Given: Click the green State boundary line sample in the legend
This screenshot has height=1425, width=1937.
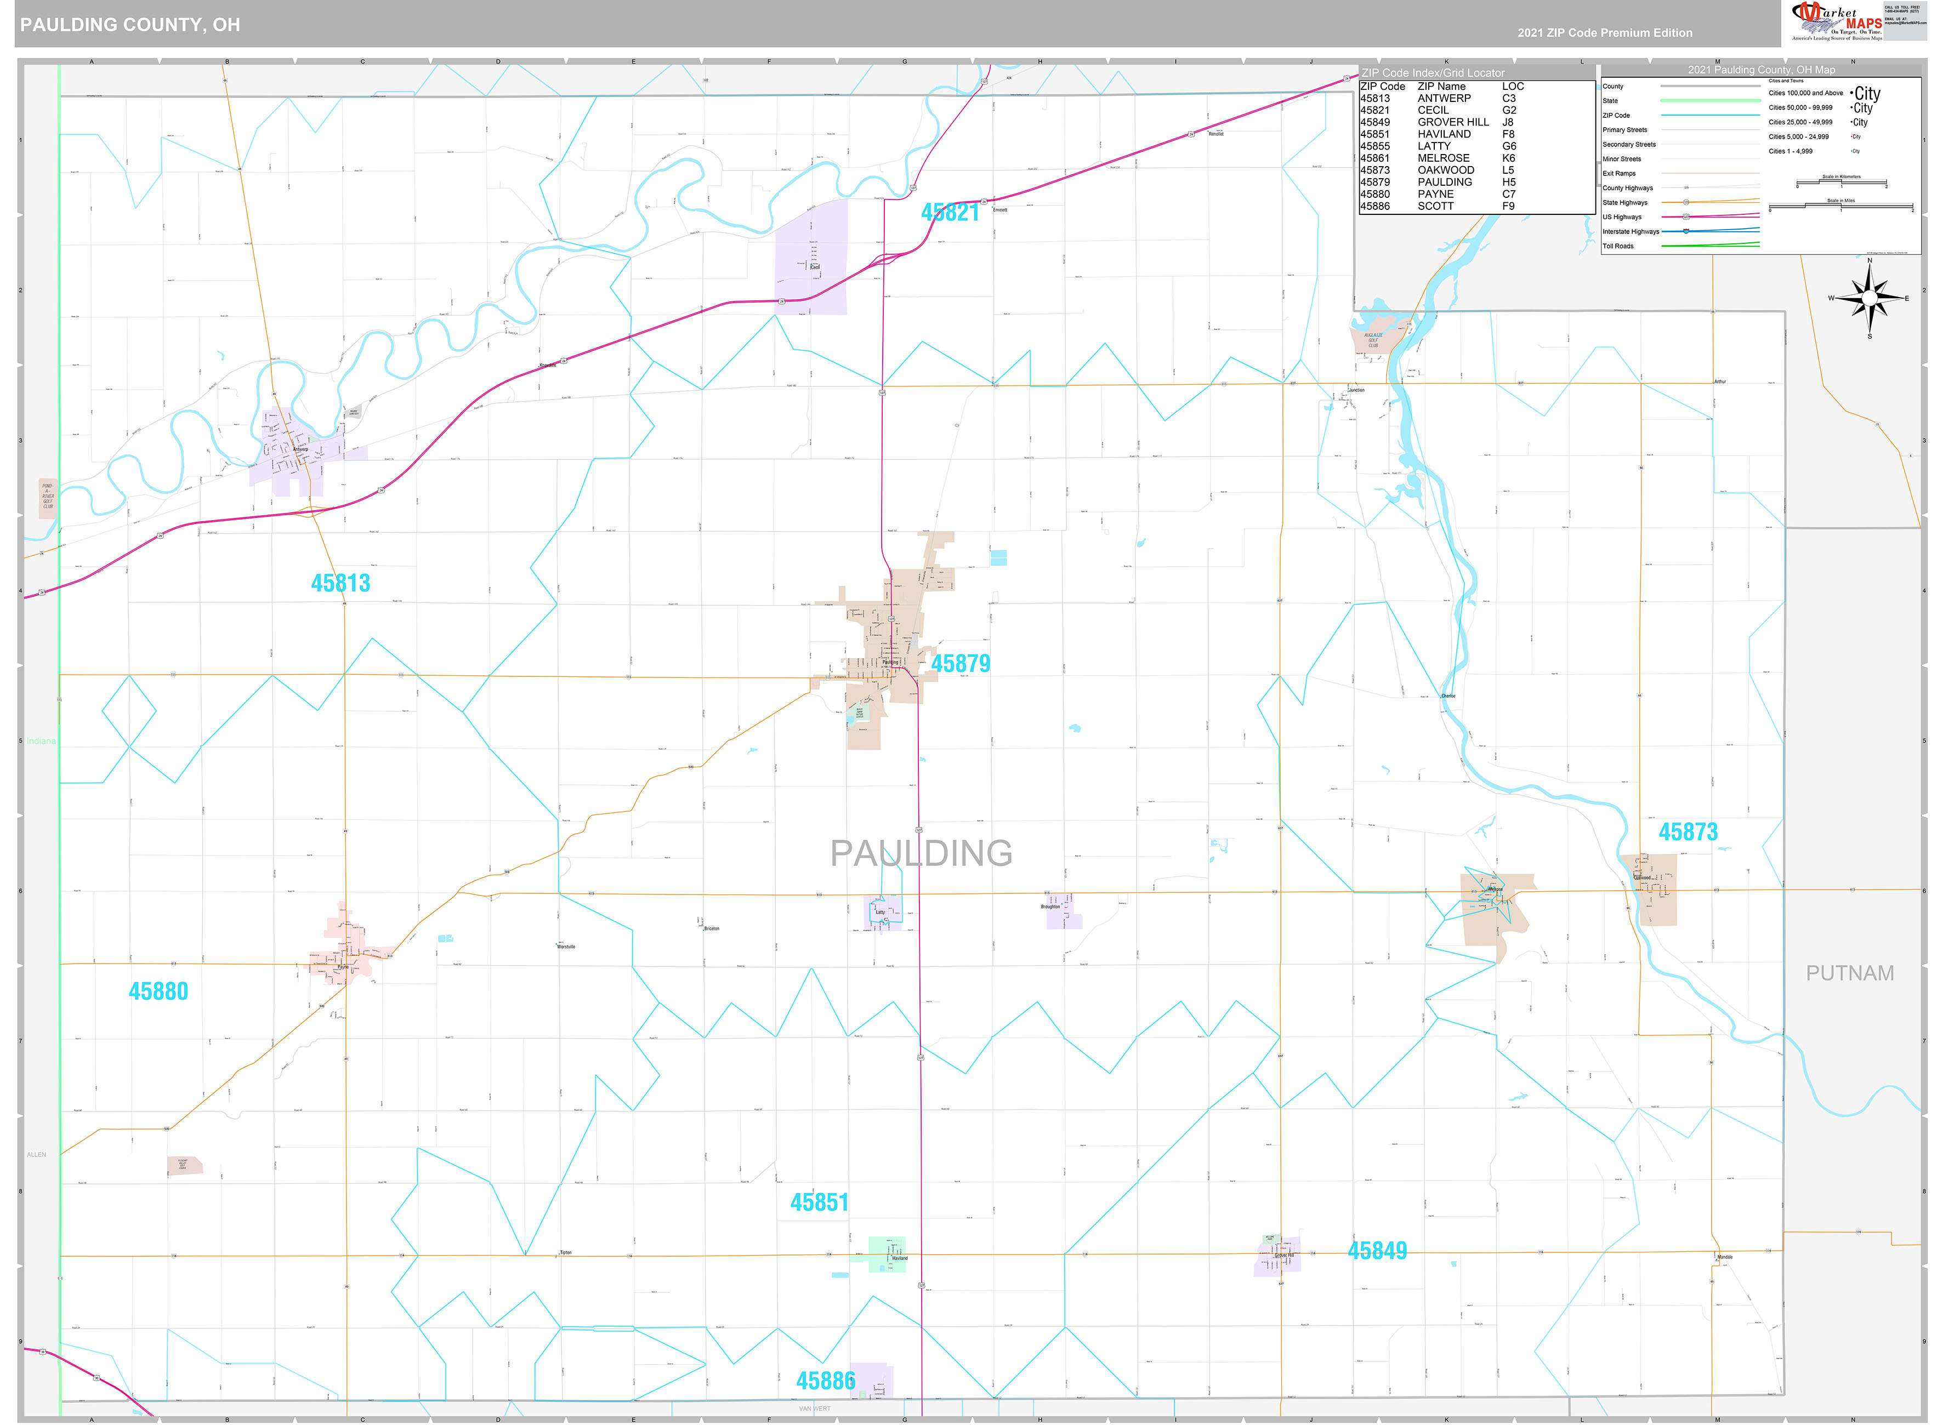Looking at the screenshot, I should pyautogui.click(x=1710, y=101).
